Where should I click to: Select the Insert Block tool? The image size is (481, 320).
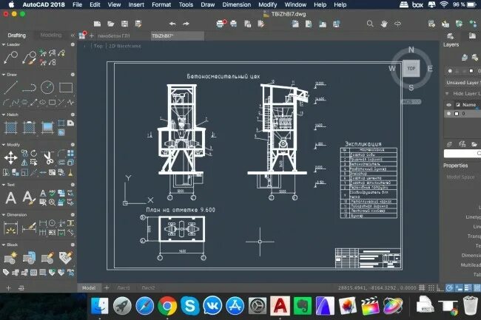click(29, 258)
